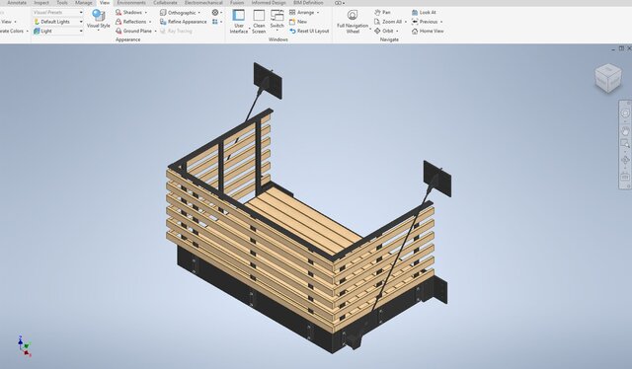
Task: Switch to the Informed Design tab
Action: 269,3
